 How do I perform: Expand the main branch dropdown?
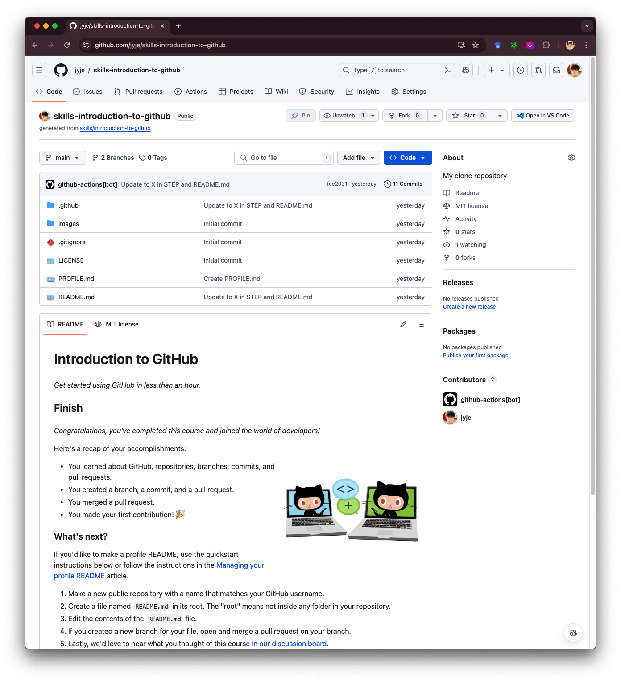(x=62, y=158)
